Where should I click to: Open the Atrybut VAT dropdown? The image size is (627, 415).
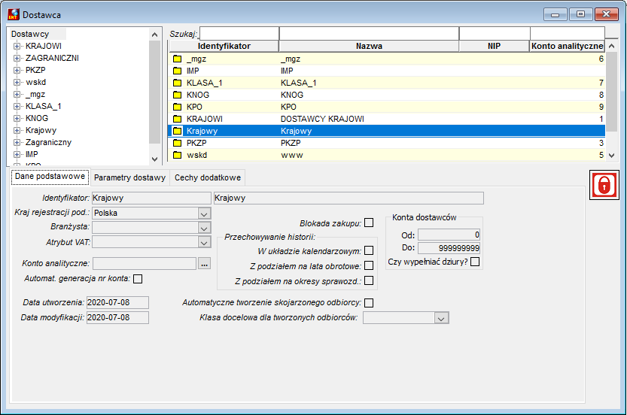click(204, 242)
